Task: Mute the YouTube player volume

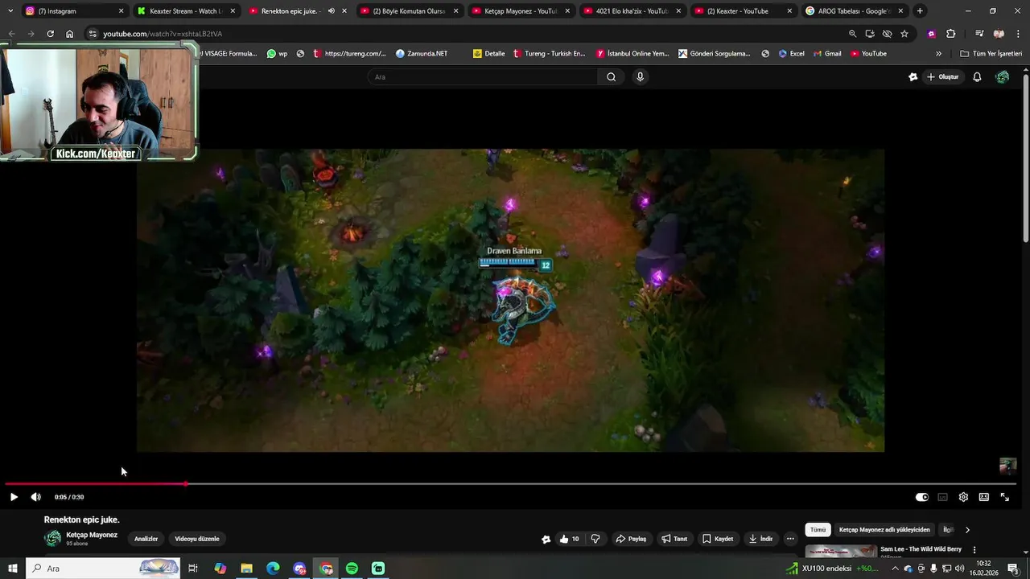Action: (35, 497)
